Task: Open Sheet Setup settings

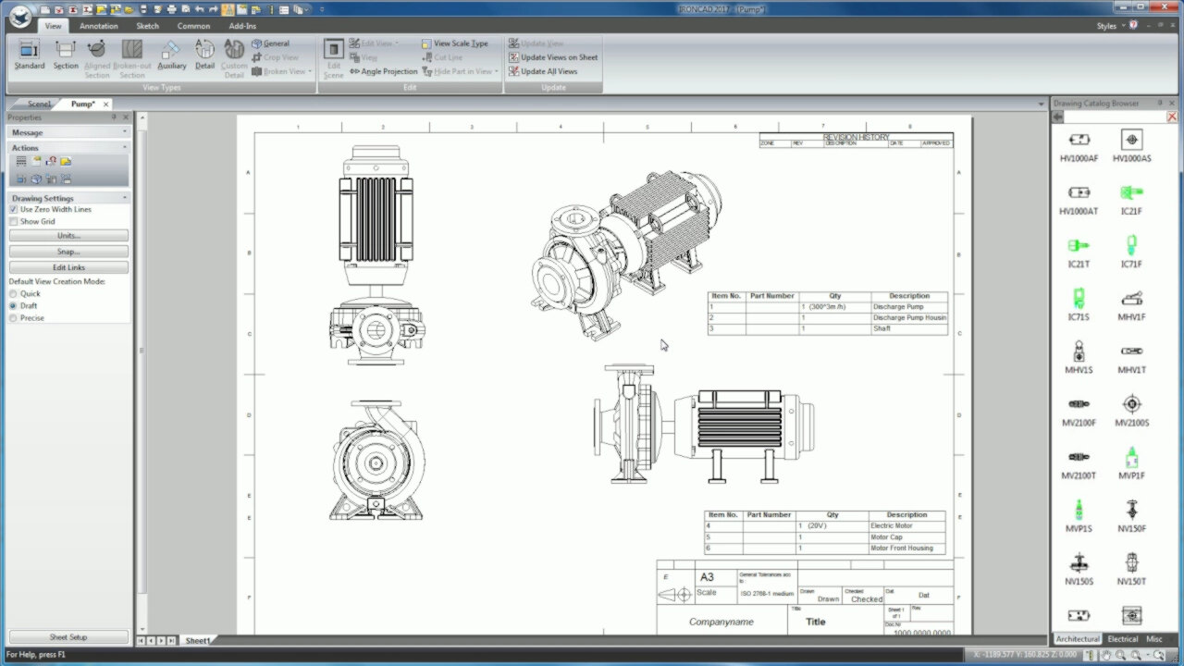Action: (x=68, y=636)
